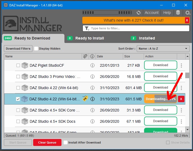Click package icon of DAZ Piglet StudioCF

pyautogui.click(x=25, y=65)
